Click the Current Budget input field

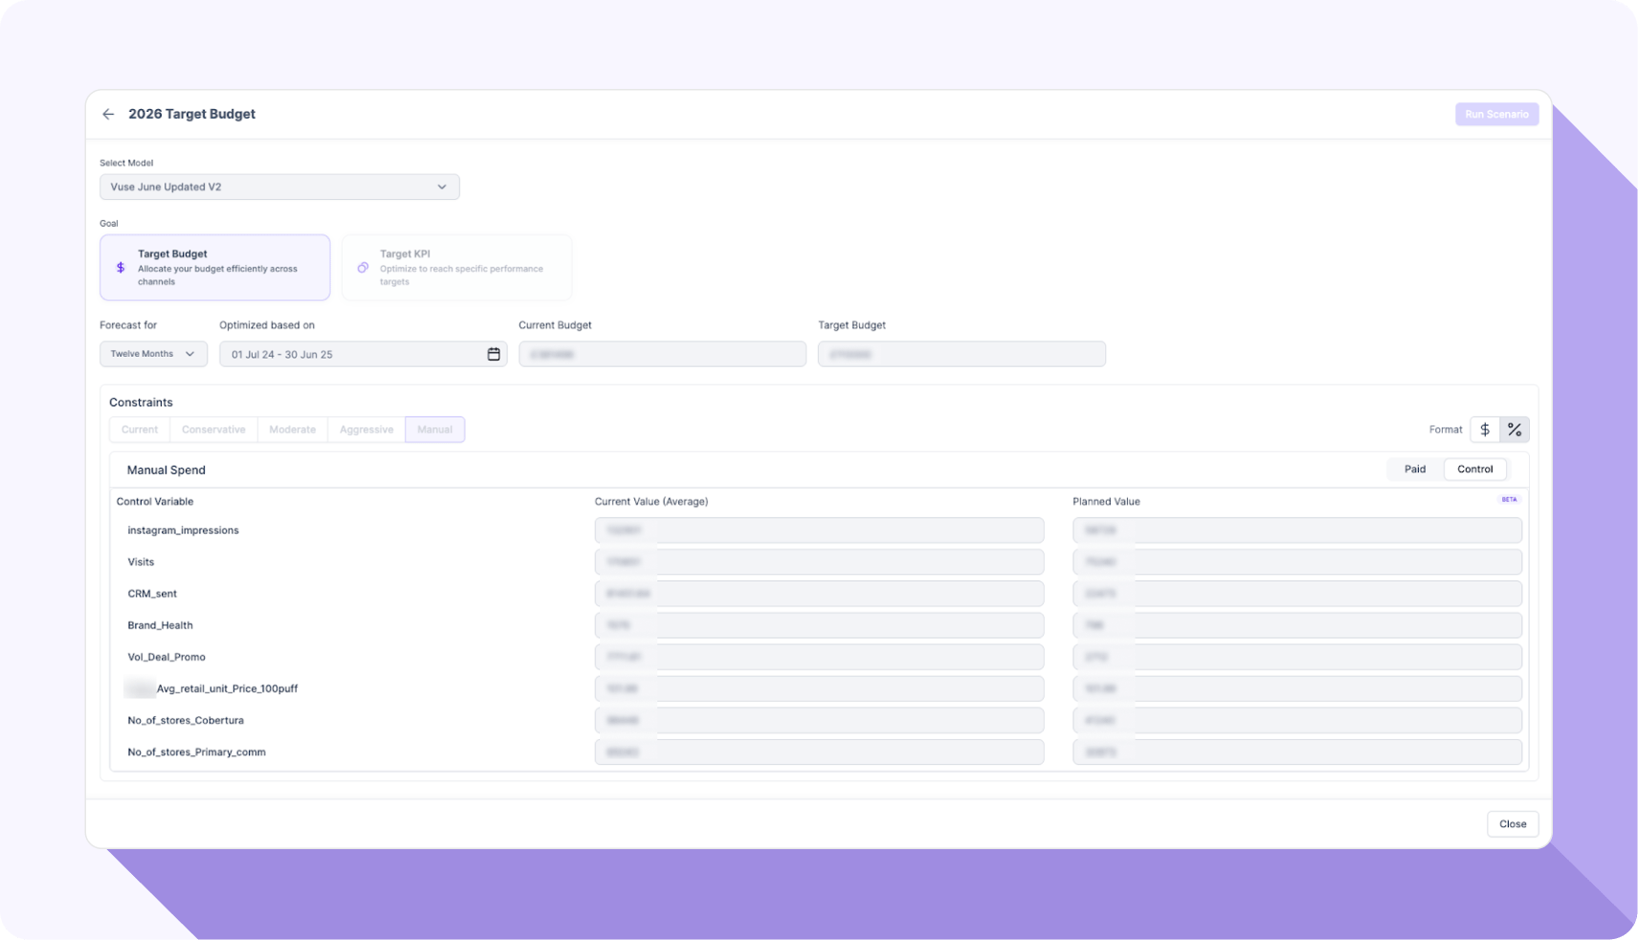(662, 354)
